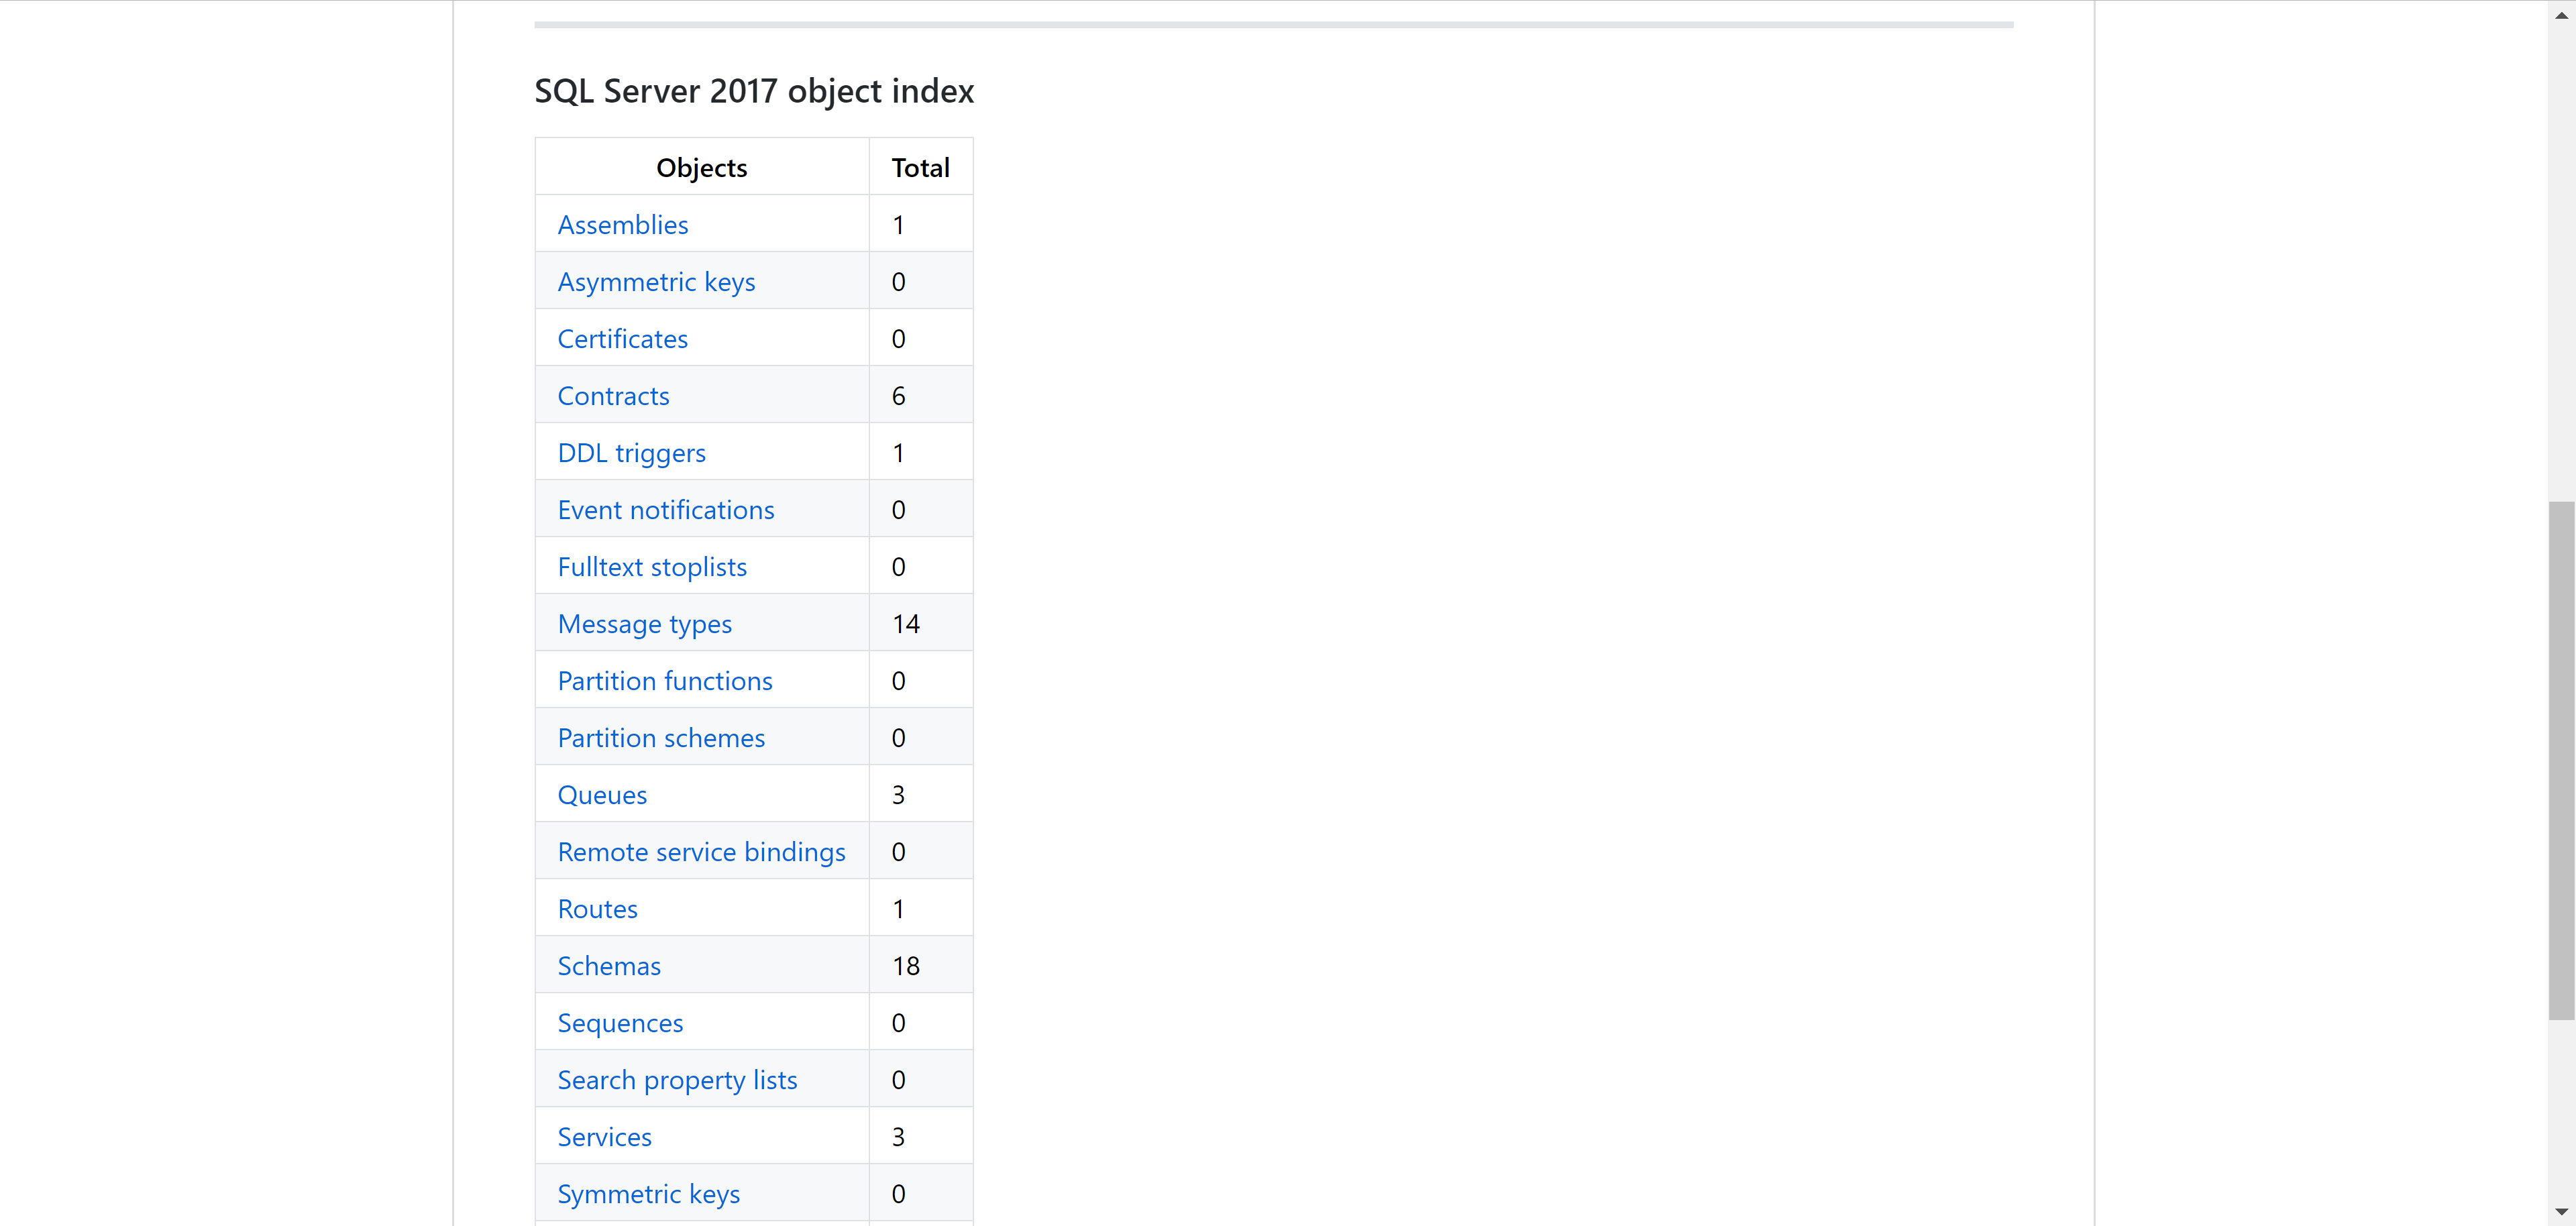Follow the Event notifications link
The image size is (2576, 1226).
(x=665, y=510)
